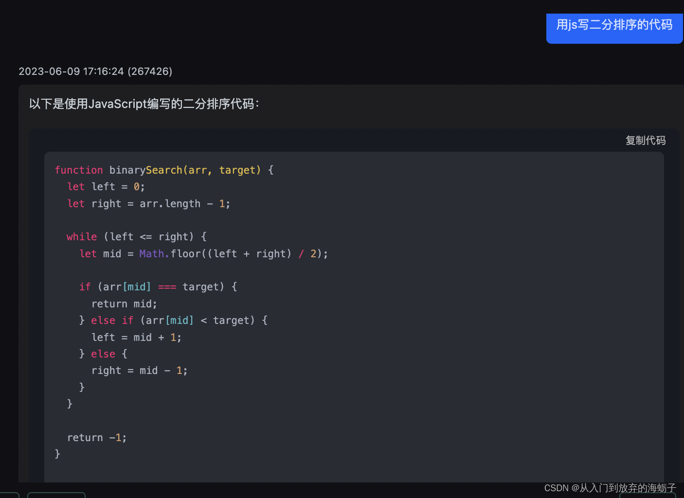Image resolution: width=684 pixels, height=498 pixels.
Task: Click the if (arr[mid] === target) line
Action: click(158, 287)
